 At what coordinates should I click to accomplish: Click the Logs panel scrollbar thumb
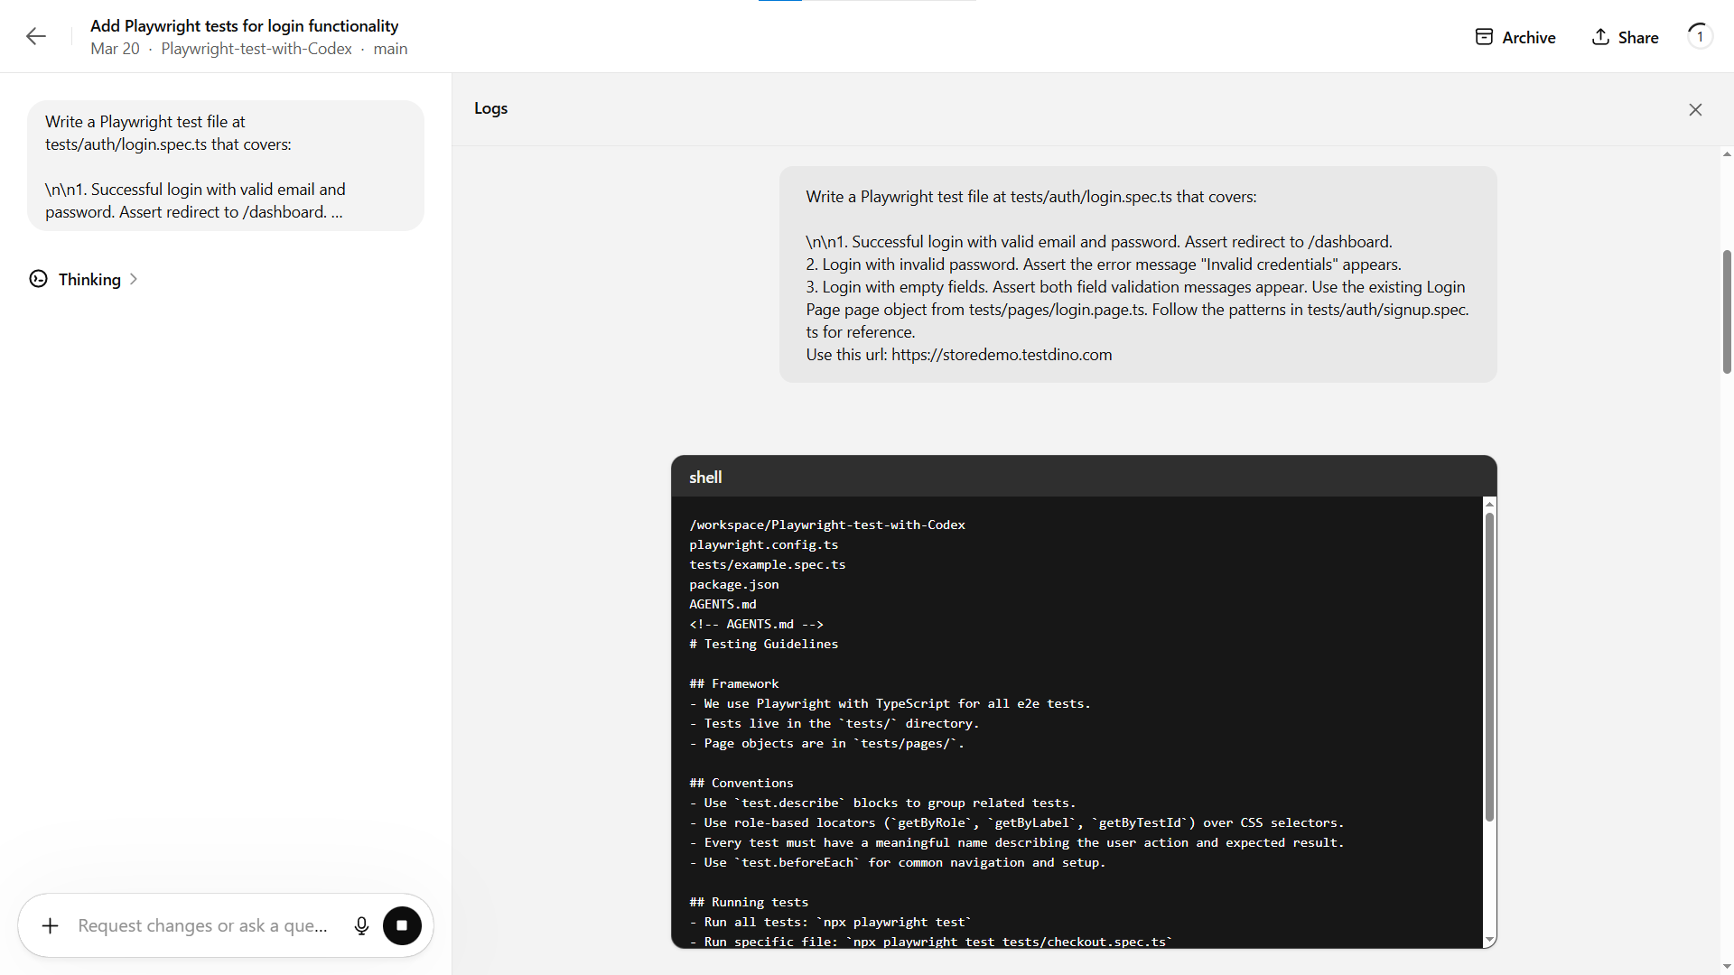point(1727,311)
